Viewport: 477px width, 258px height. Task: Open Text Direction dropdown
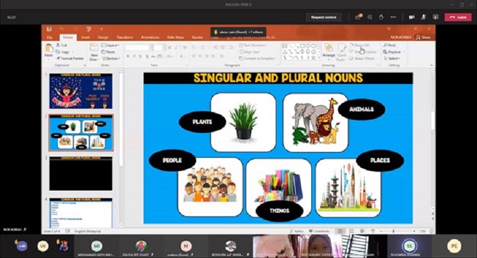point(252,45)
